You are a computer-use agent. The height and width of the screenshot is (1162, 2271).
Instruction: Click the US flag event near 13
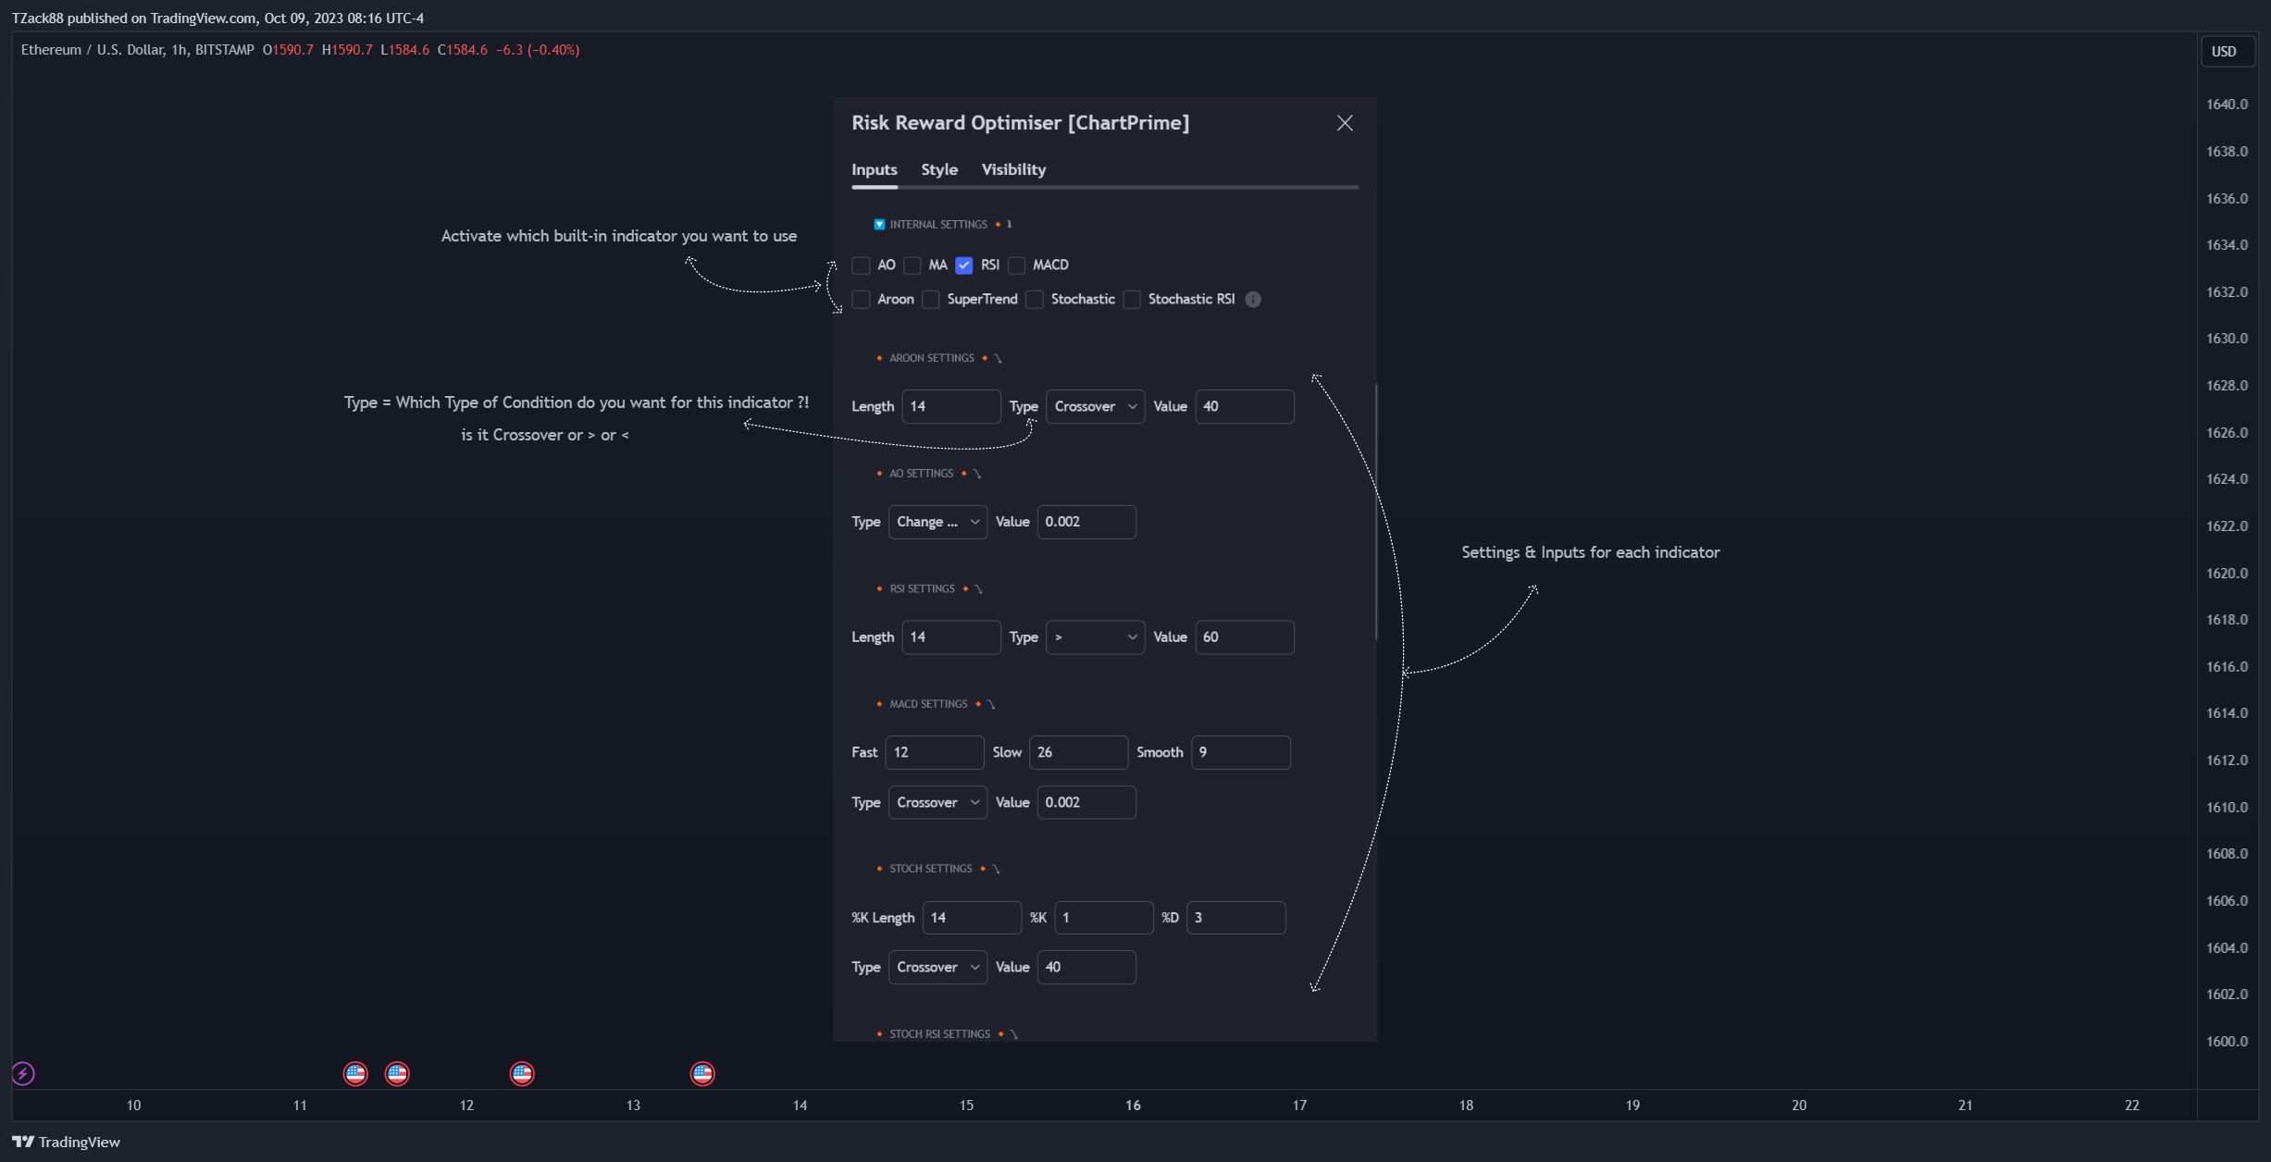click(x=702, y=1073)
